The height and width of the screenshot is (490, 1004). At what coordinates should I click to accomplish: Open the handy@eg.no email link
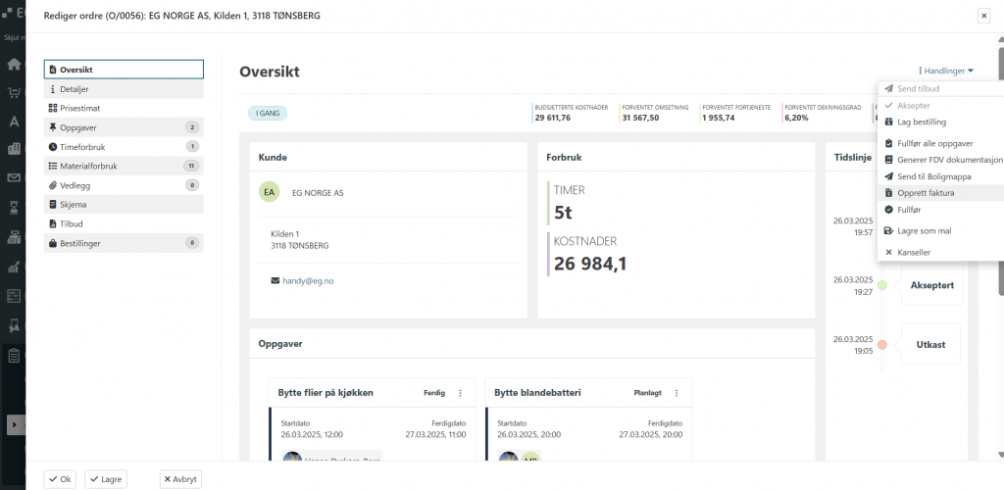pos(309,281)
